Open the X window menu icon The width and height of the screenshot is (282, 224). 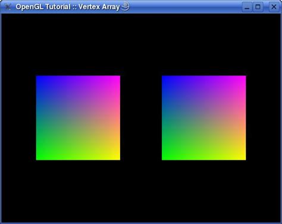click(x=8, y=7)
